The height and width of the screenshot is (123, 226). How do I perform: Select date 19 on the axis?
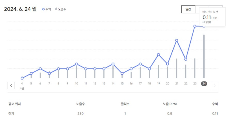click(158, 83)
